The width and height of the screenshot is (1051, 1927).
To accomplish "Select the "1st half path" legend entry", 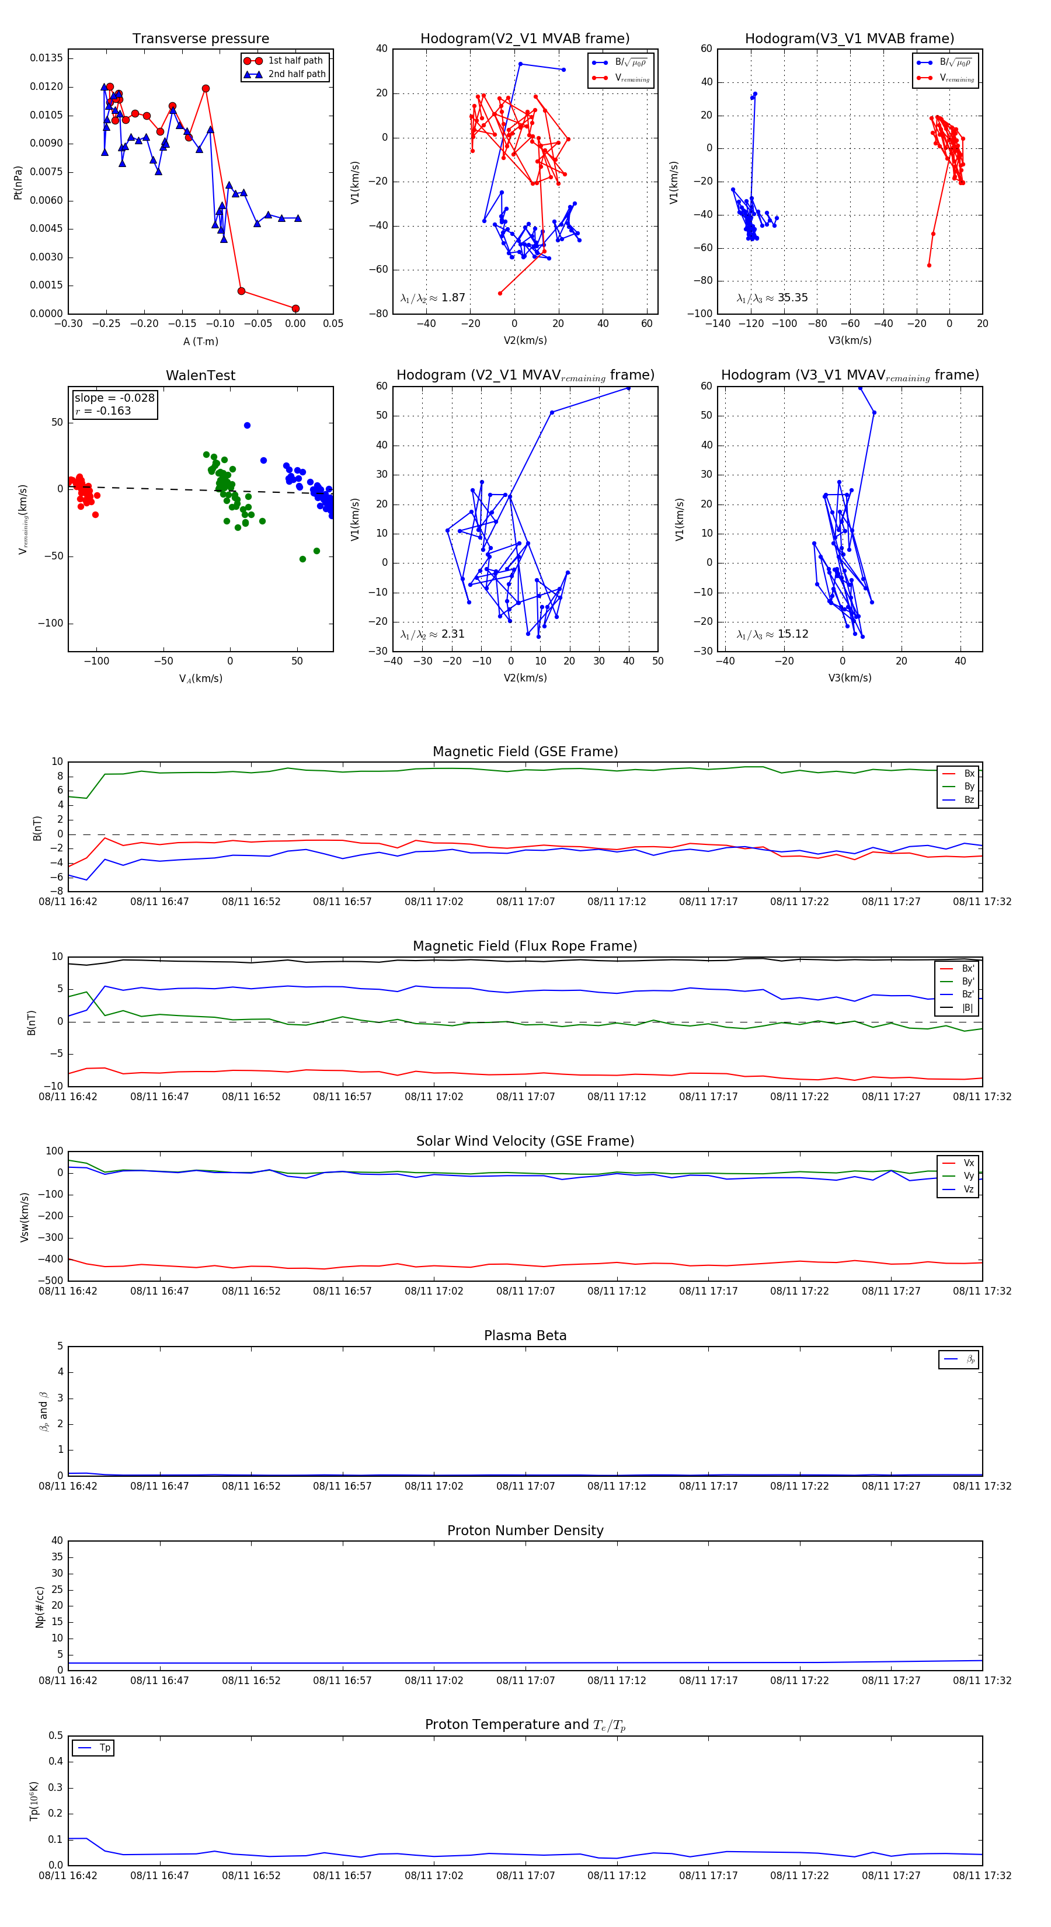I will (x=284, y=61).
